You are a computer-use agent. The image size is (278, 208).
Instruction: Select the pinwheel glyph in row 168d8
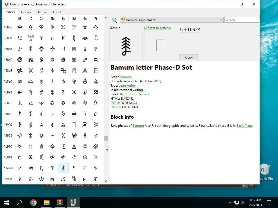[20, 71]
